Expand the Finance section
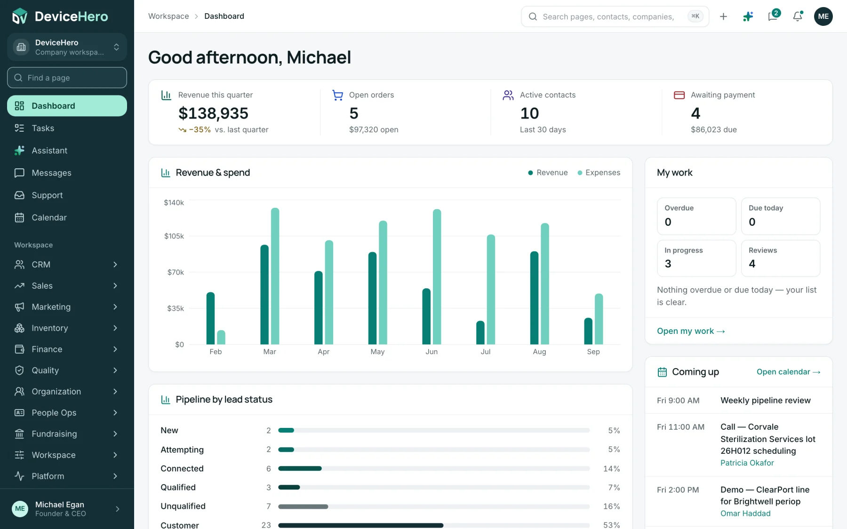Image resolution: width=847 pixels, height=529 pixels. (x=67, y=349)
